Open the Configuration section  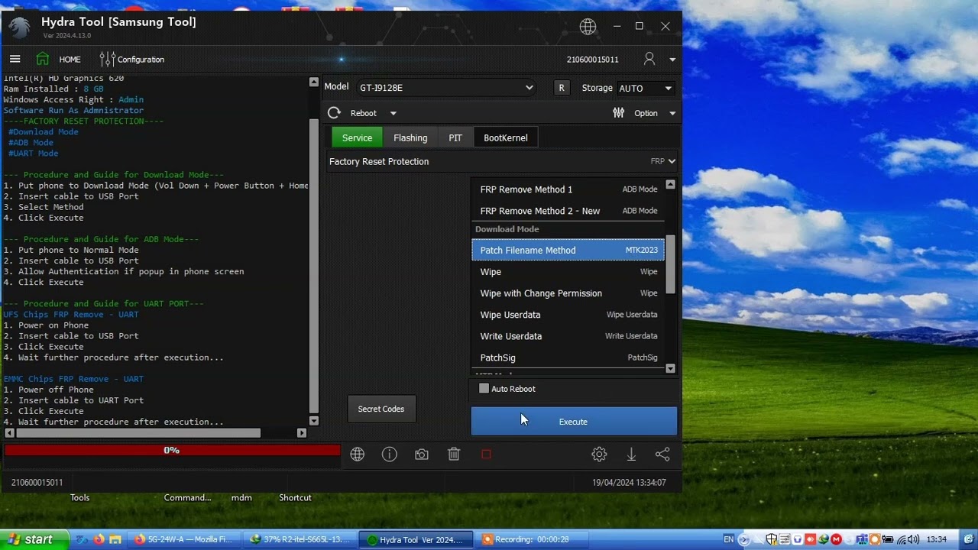[131, 59]
